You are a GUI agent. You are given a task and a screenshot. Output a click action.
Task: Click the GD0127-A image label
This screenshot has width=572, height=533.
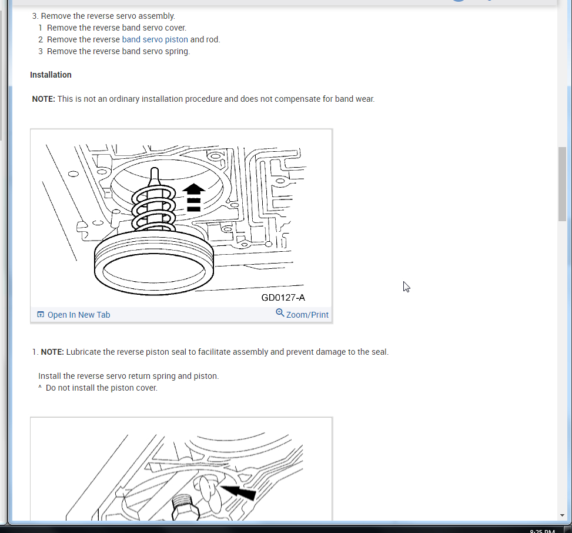pyautogui.click(x=283, y=298)
